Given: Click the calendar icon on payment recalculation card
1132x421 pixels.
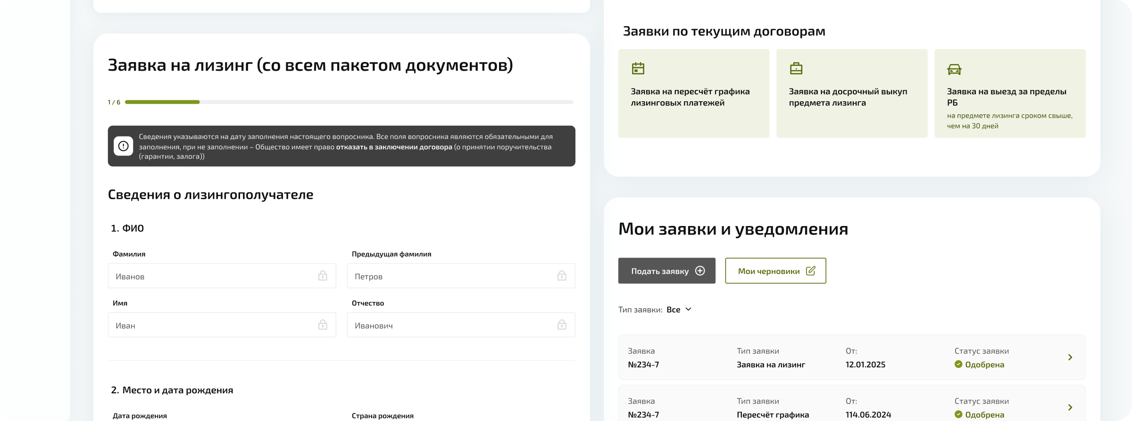Looking at the screenshot, I should point(638,68).
